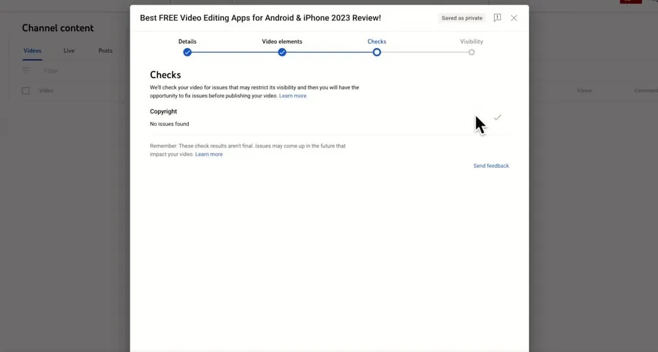
Task: Click the Saved as private badge
Action: click(462, 18)
